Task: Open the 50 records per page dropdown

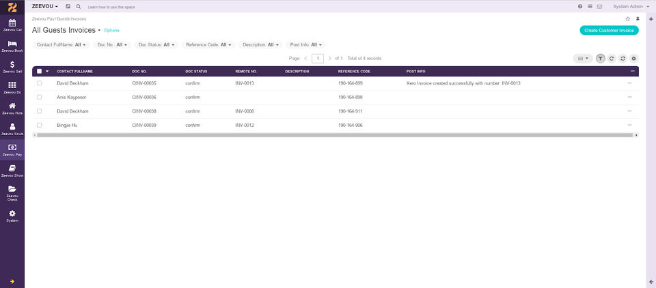Action: pos(583,59)
